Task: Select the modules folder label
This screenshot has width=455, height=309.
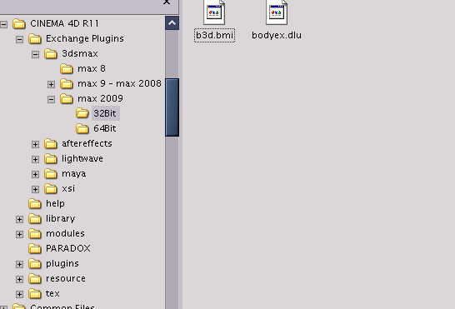Action: pos(65,233)
